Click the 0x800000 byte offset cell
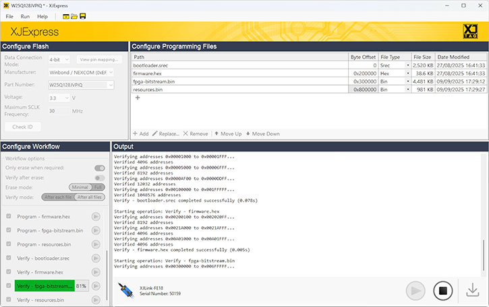The image size is (489, 307). click(363, 90)
